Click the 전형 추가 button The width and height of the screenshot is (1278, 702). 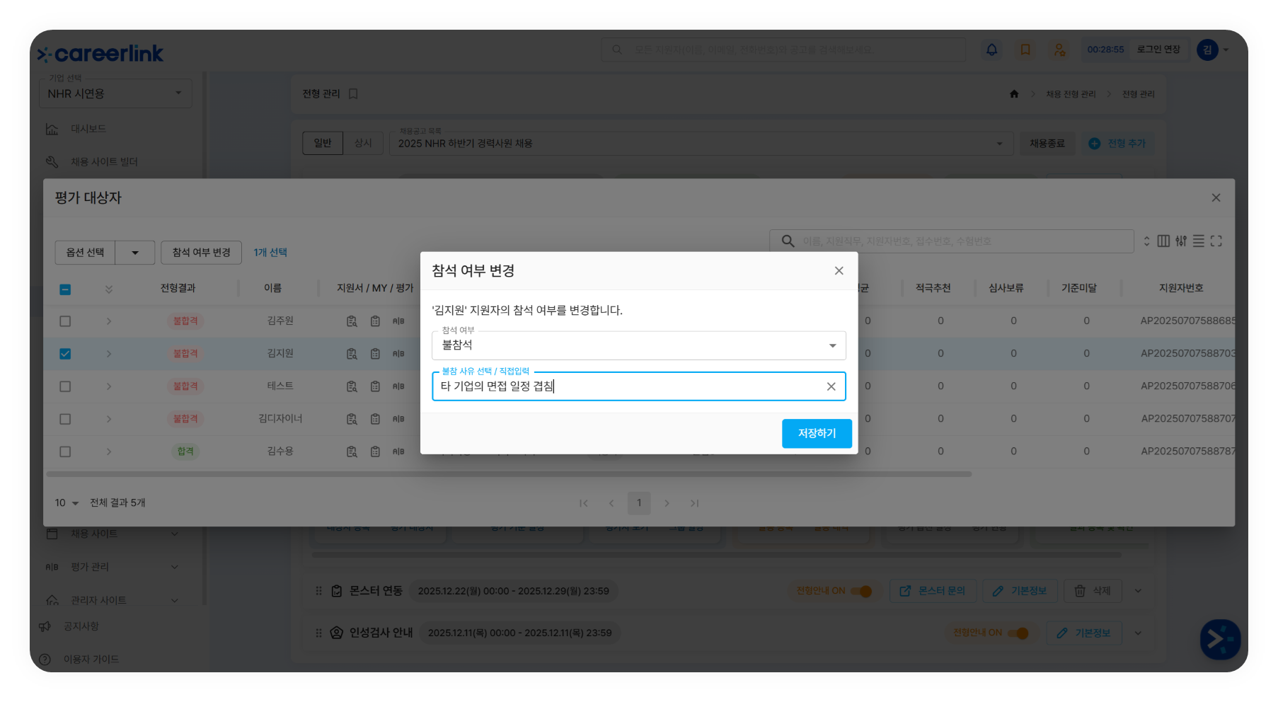tap(1117, 144)
